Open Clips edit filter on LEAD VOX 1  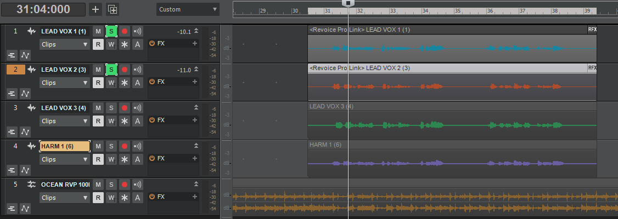tap(65, 44)
